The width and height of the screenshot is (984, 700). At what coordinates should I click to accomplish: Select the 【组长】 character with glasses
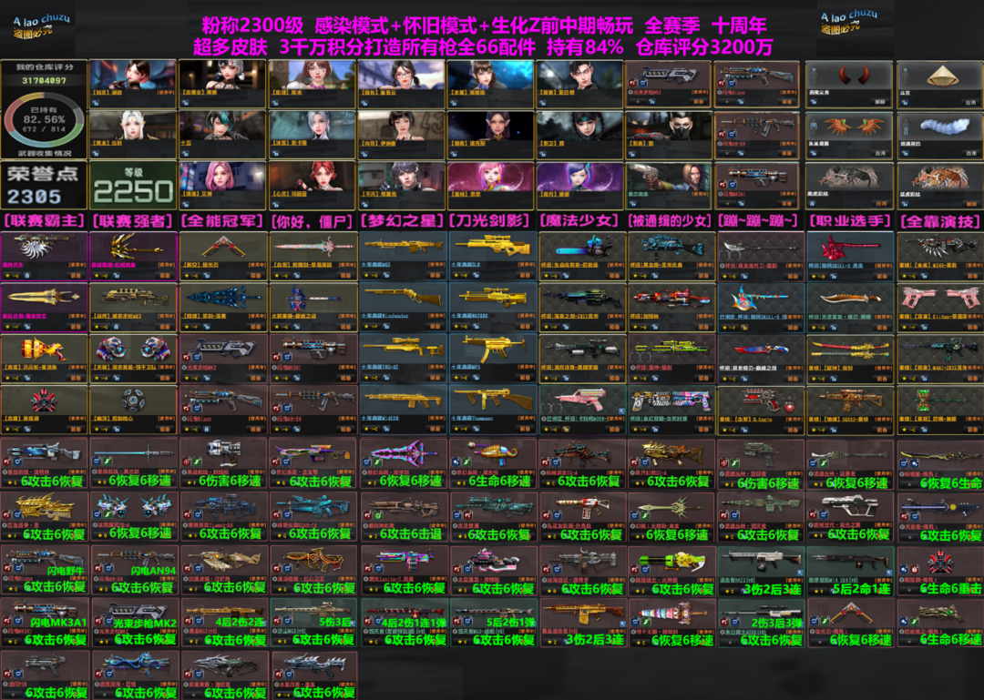point(402,84)
